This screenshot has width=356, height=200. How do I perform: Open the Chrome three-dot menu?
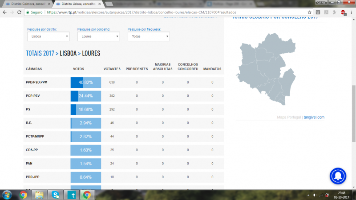point(351,12)
